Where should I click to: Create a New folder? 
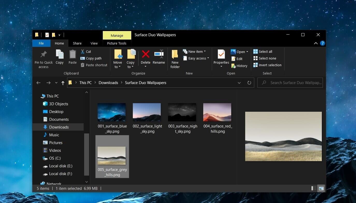pos(175,59)
